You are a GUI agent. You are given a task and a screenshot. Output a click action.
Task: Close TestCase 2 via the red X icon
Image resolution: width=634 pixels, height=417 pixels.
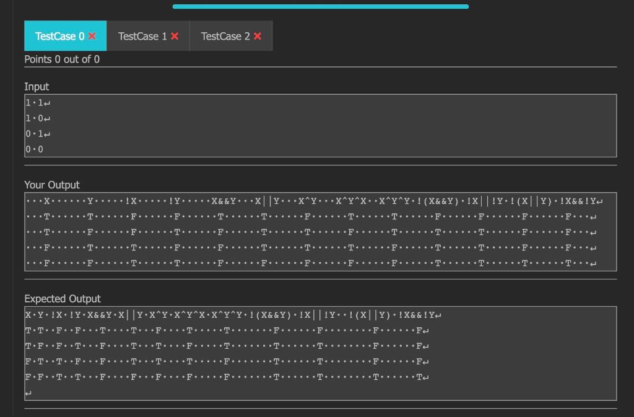[x=257, y=35]
